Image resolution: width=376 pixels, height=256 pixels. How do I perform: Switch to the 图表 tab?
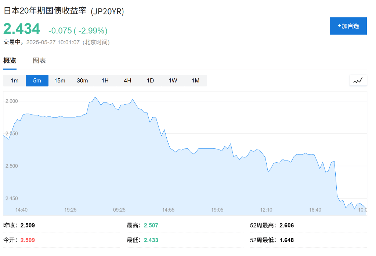point(39,60)
